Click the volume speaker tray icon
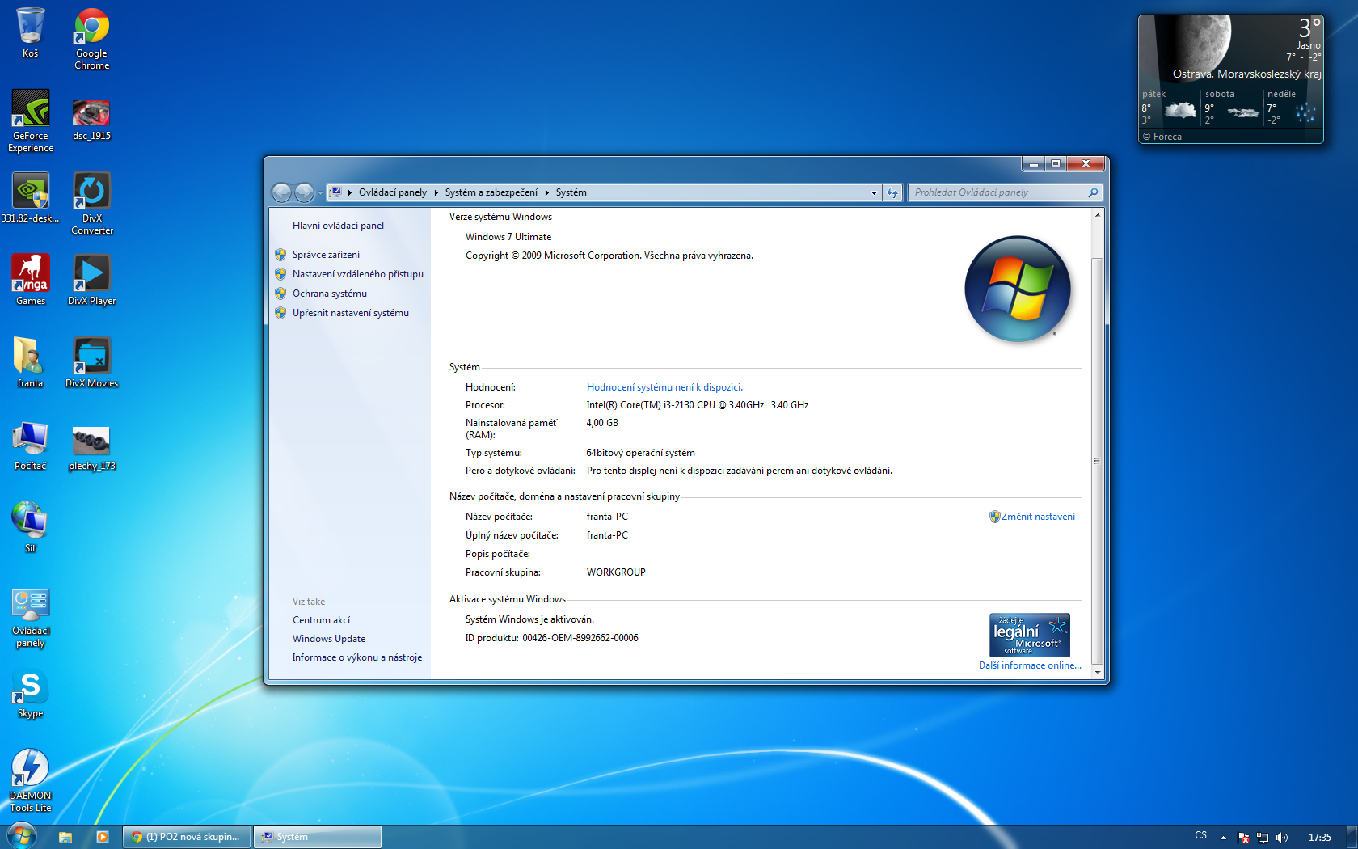 click(1282, 838)
